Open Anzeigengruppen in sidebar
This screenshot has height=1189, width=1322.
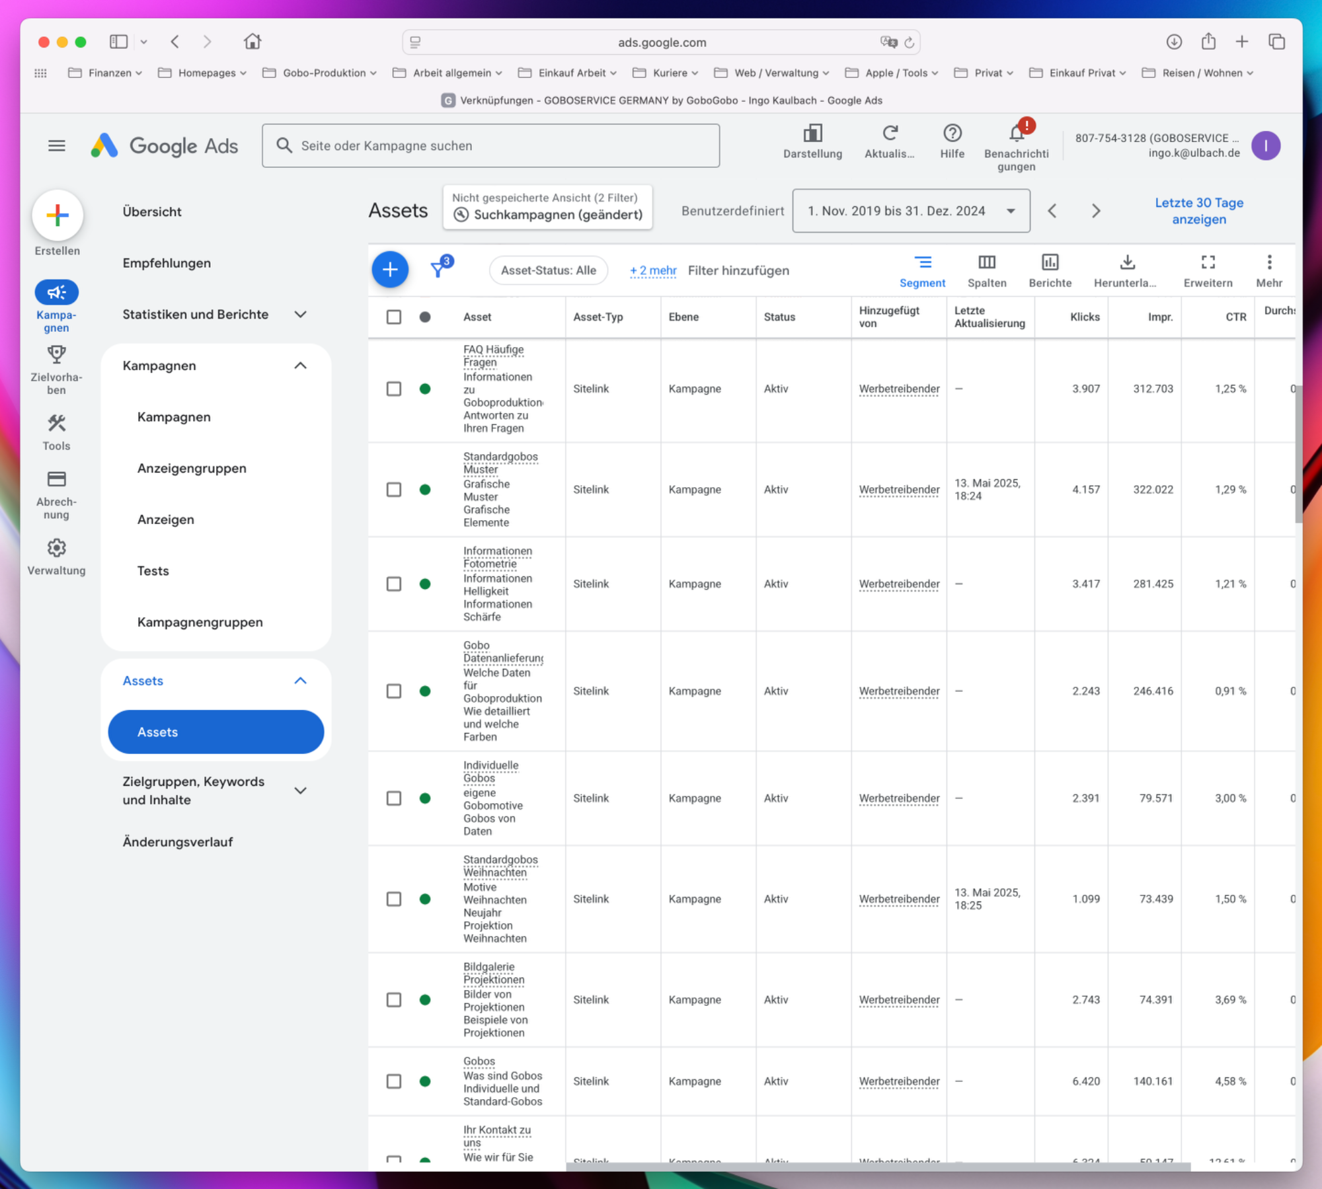(192, 469)
